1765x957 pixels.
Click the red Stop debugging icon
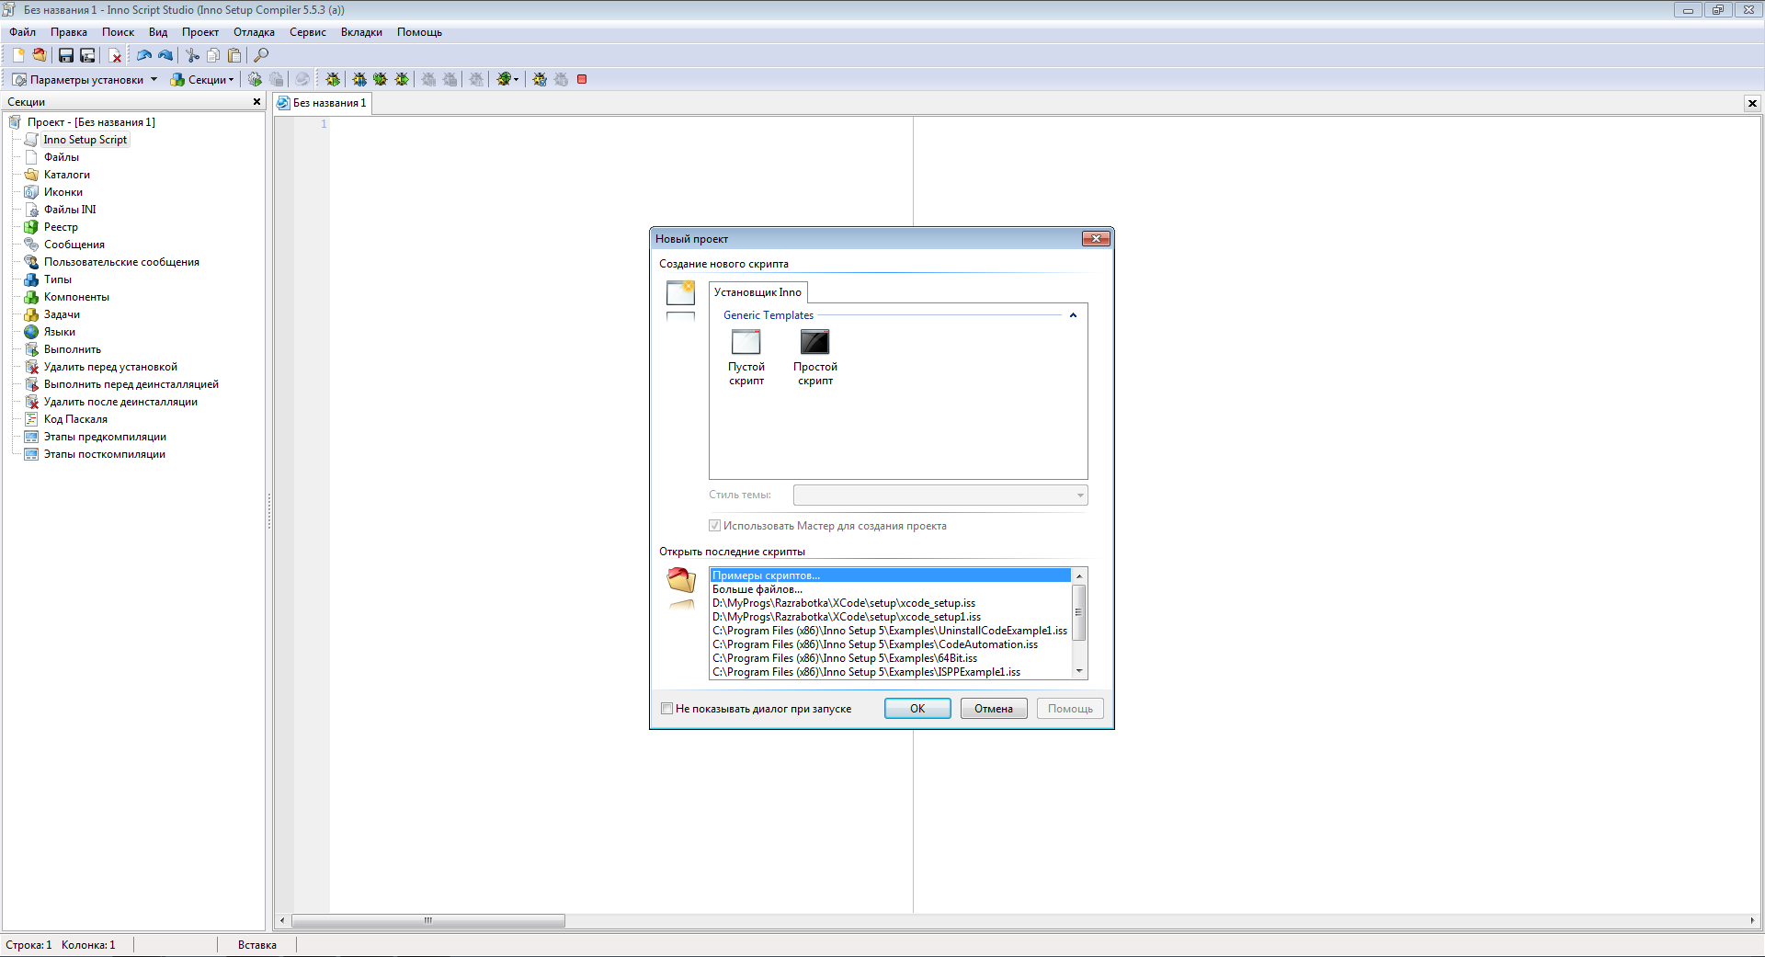(x=582, y=79)
